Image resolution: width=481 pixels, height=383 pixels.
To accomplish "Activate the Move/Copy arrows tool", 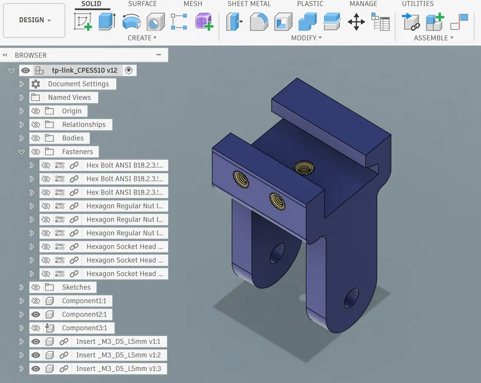I will pyautogui.click(x=356, y=21).
